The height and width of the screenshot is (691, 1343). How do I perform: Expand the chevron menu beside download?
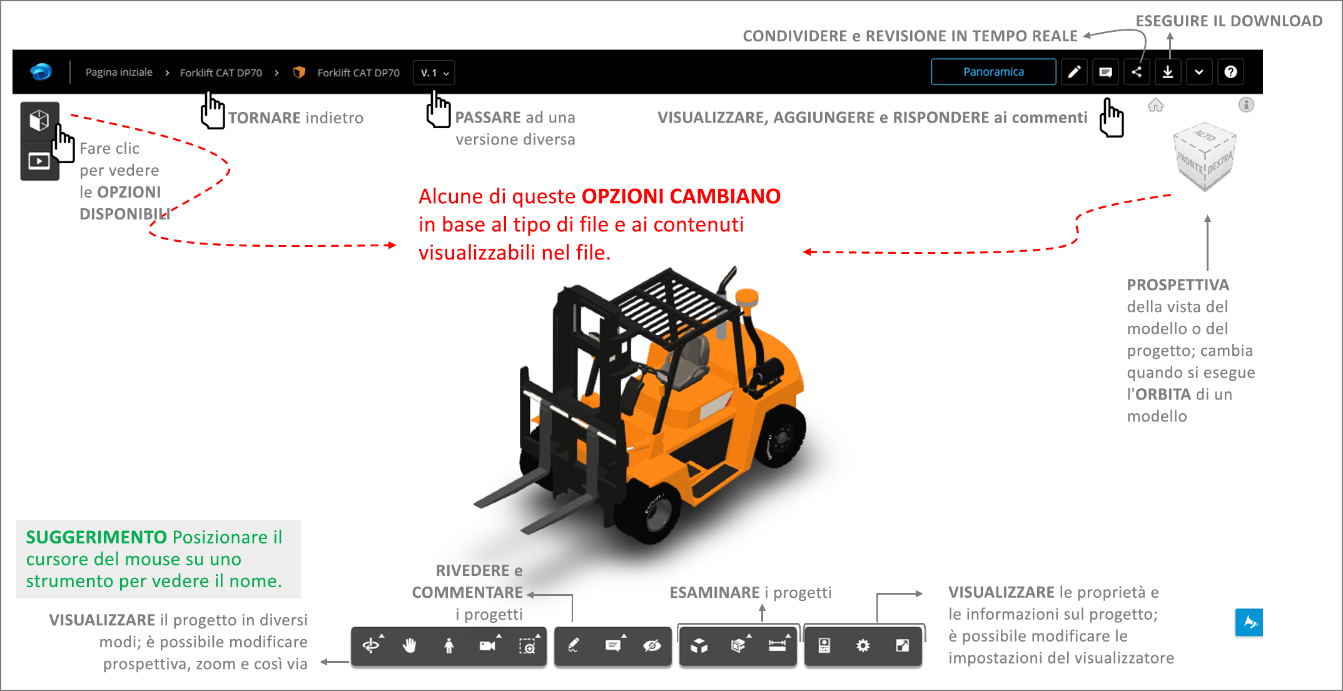1199,72
